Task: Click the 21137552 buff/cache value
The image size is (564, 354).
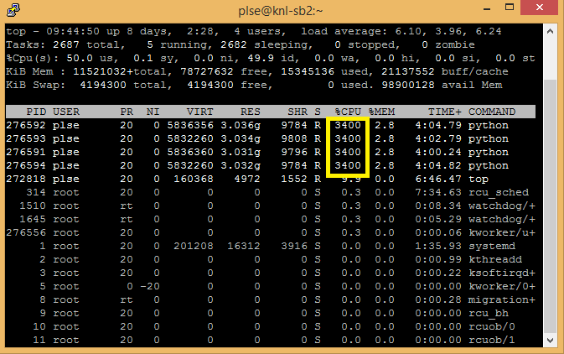Action: 408,71
